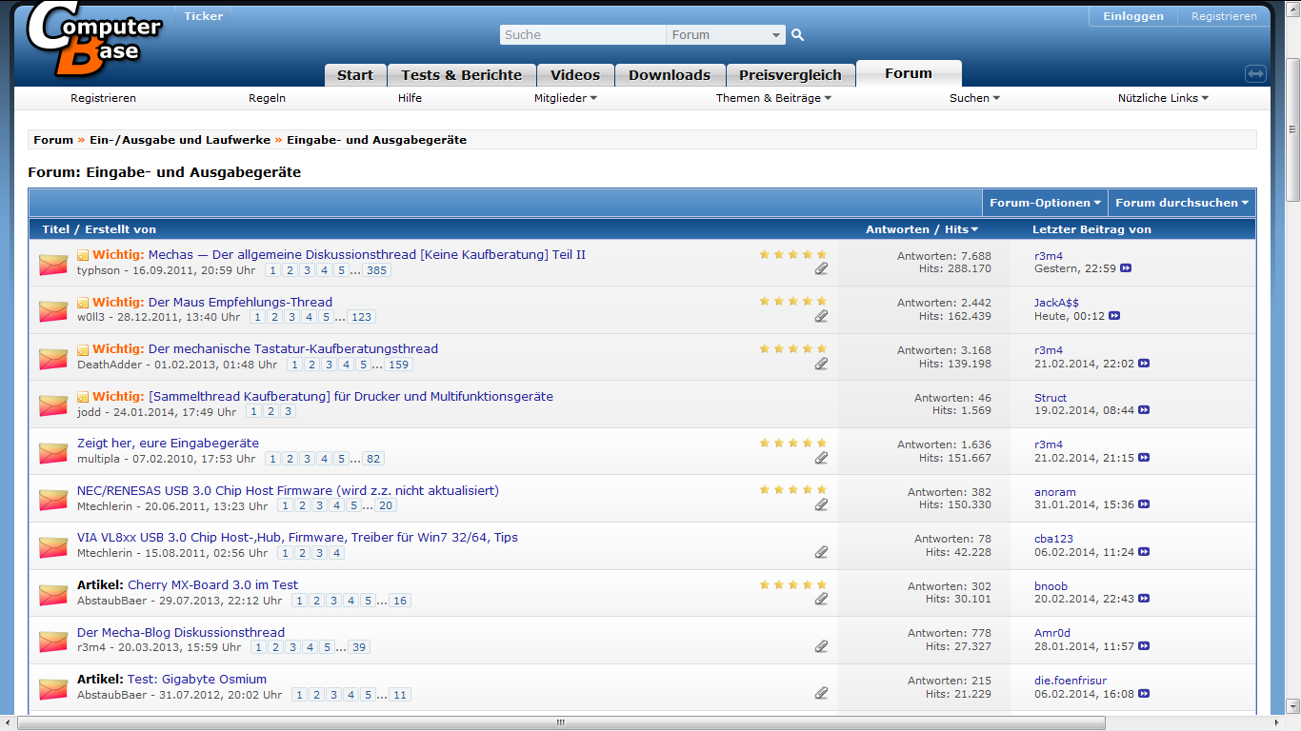Click paperclip icon of Mecha-Blog thread
The width and height of the screenshot is (1301, 731).
pyautogui.click(x=821, y=646)
